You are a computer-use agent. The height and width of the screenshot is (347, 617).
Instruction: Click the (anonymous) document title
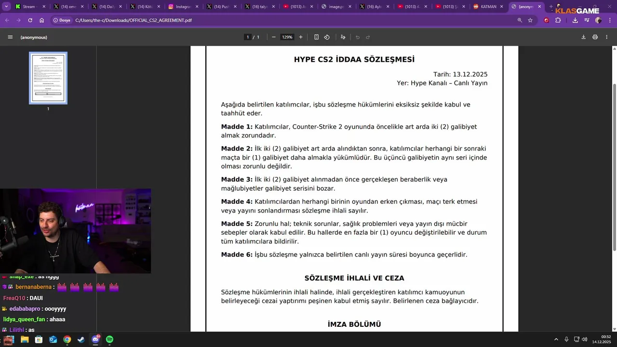click(34, 37)
